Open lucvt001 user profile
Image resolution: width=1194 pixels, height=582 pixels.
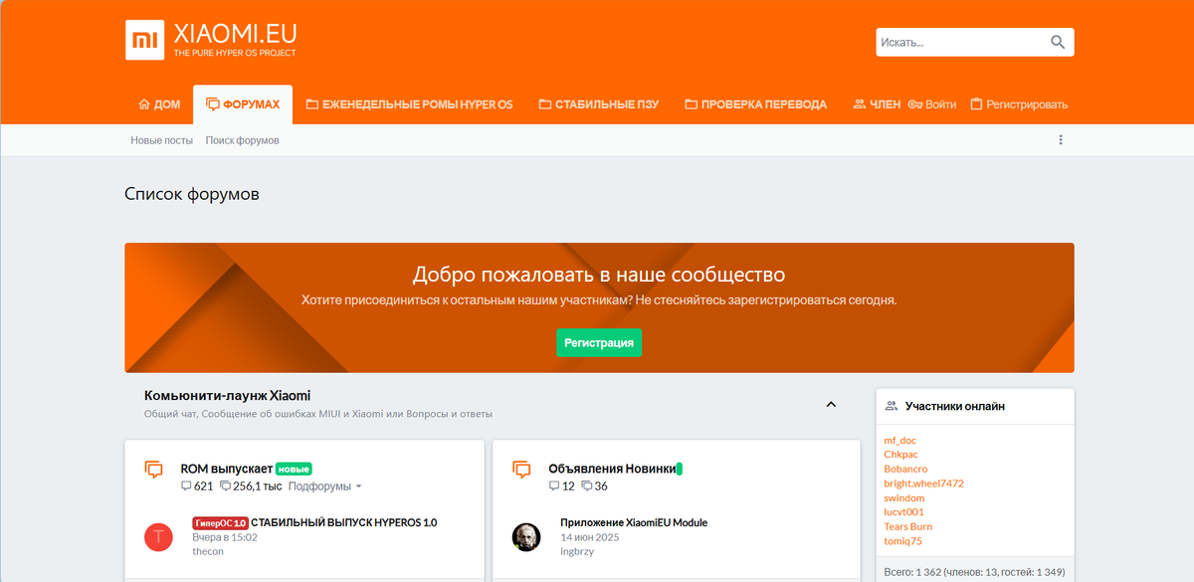click(903, 512)
